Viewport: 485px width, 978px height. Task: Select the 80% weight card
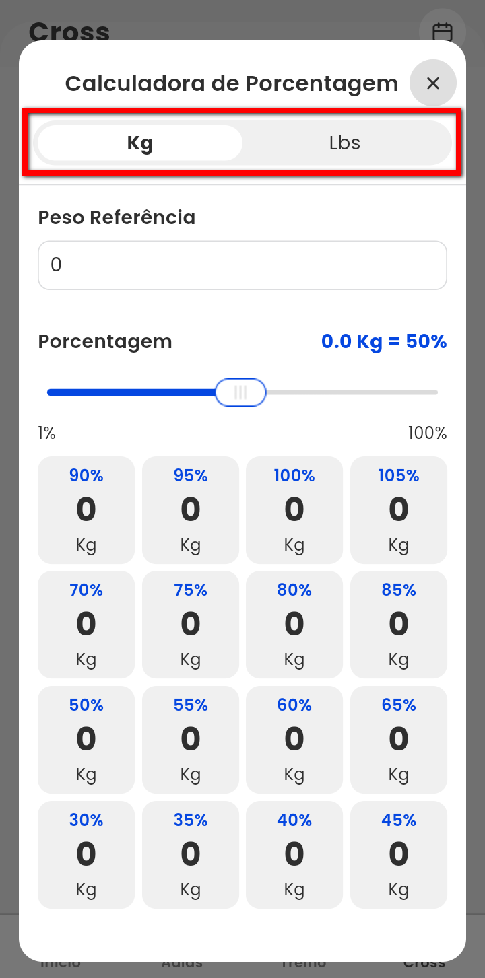pos(294,624)
